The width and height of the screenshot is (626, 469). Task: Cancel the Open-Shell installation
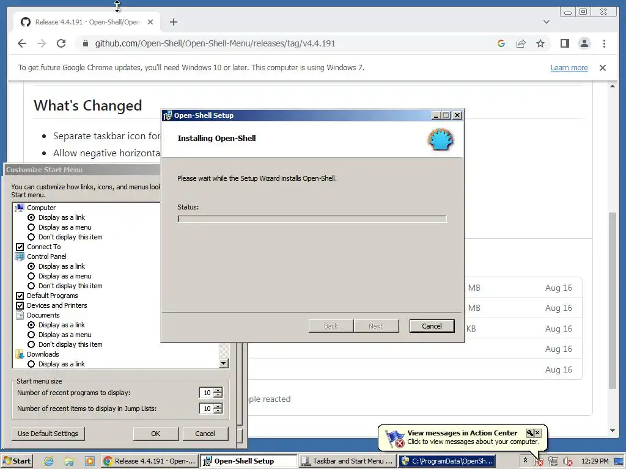pos(432,326)
